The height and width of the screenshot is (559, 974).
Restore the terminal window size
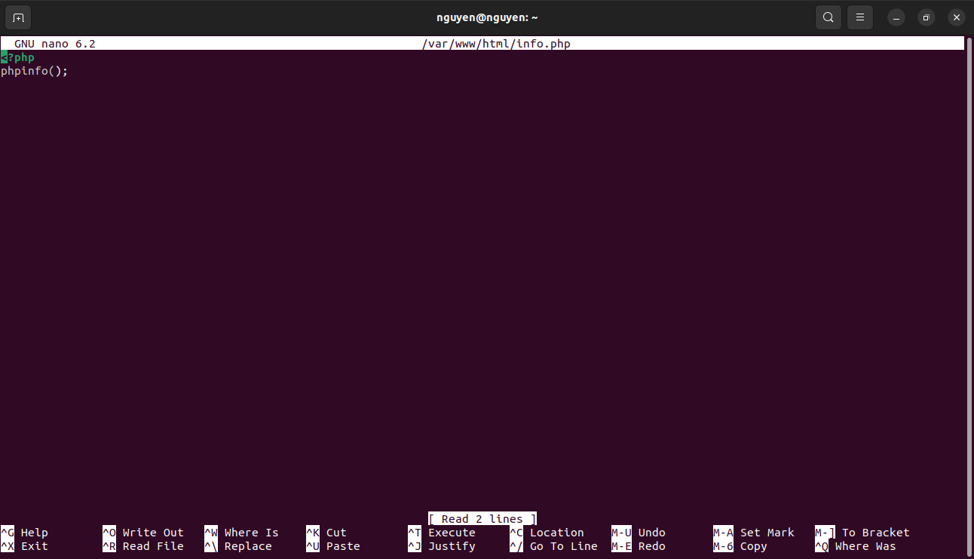(927, 17)
